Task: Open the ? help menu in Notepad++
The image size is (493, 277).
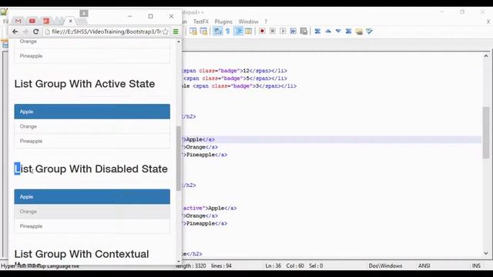Action: [266, 22]
